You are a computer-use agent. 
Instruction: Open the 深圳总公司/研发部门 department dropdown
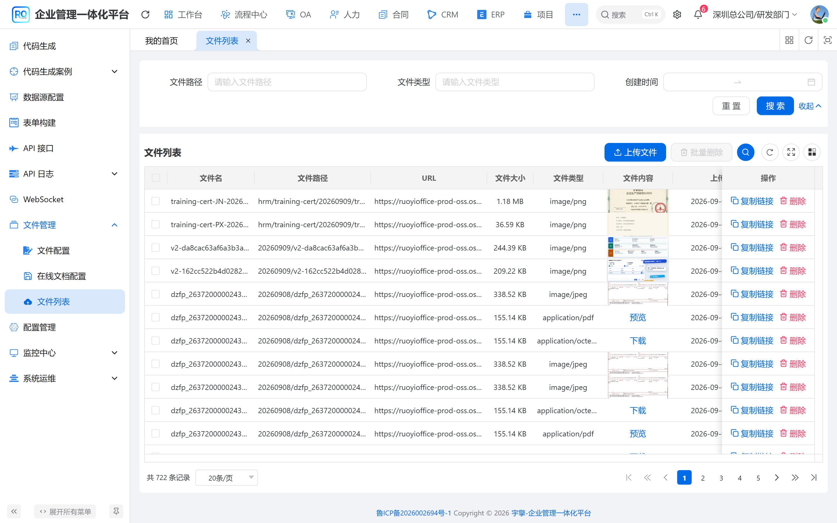point(755,15)
